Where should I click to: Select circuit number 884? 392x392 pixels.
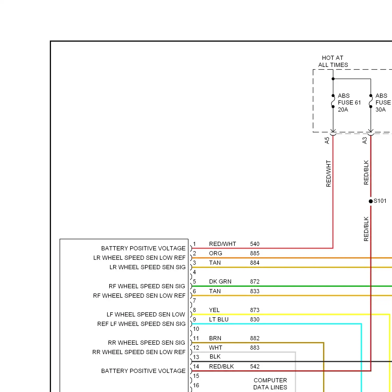(255, 263)
